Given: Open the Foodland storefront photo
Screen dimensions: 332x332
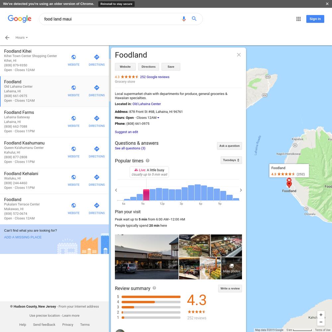Looking at the screenshot, I should tap(146, 257).
